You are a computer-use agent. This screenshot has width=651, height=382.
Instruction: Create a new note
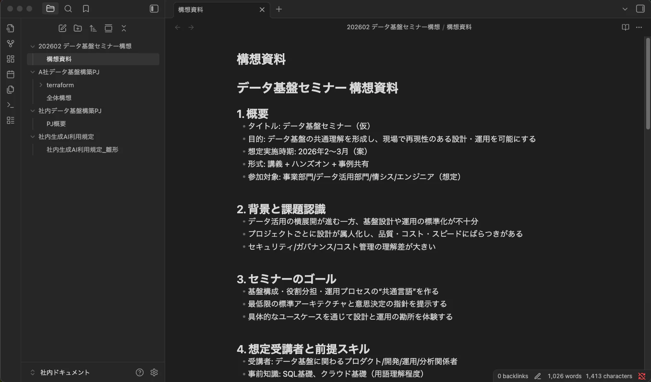tap(62, 28)
